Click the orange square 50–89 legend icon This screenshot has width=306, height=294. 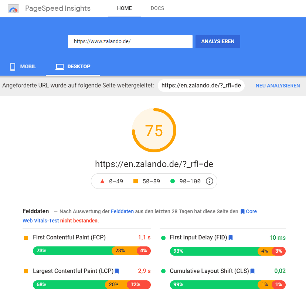click(x=136, y=181)
